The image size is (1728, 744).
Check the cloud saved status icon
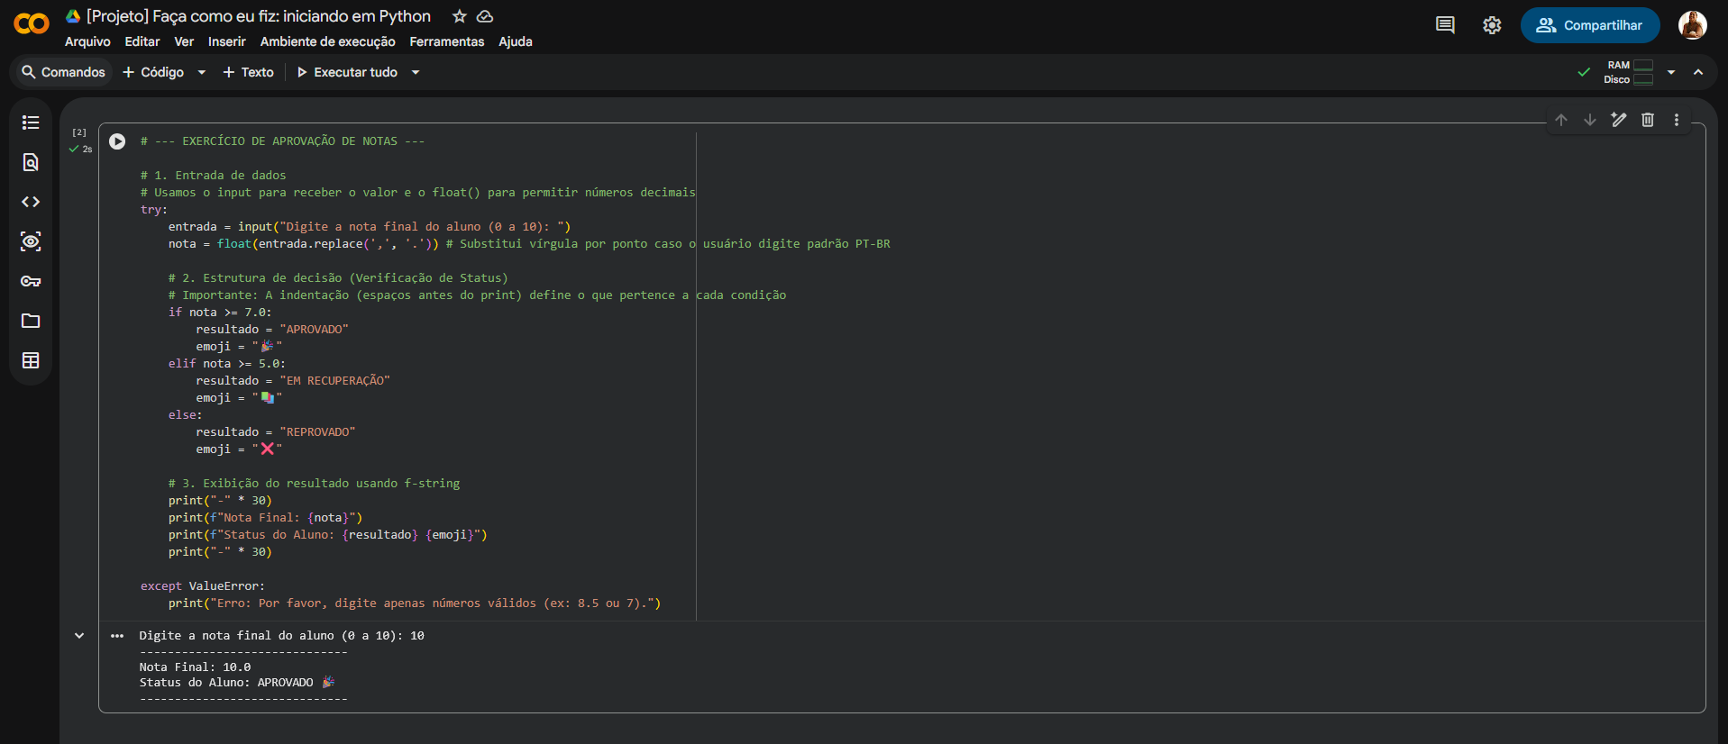coord(485,16)
